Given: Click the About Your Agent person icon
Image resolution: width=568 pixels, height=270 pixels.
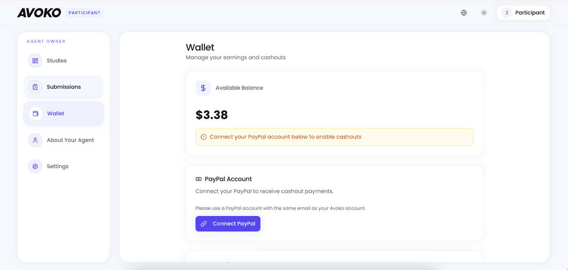Looking at the screenshot, I should click(x=35, y=140).
